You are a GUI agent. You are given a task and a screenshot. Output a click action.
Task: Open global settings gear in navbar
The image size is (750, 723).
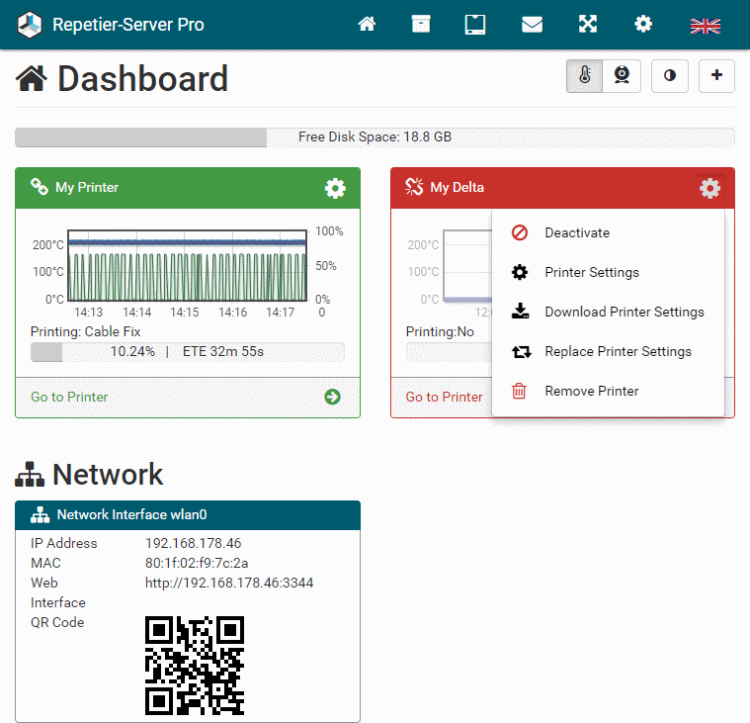[643, 25]
